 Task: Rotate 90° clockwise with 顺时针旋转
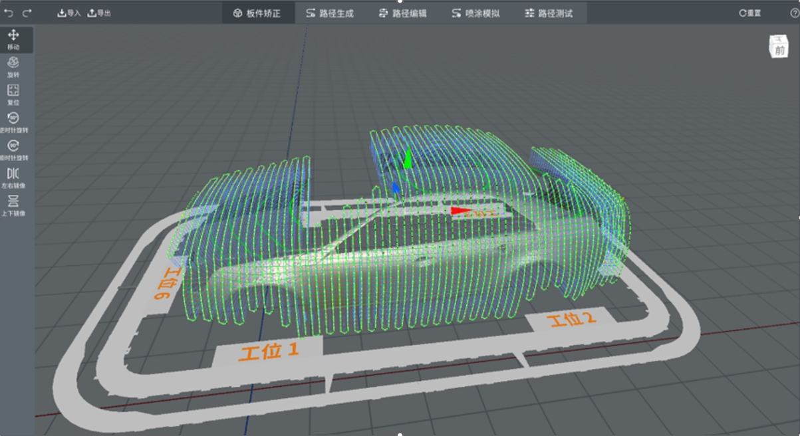coord(13,151)
